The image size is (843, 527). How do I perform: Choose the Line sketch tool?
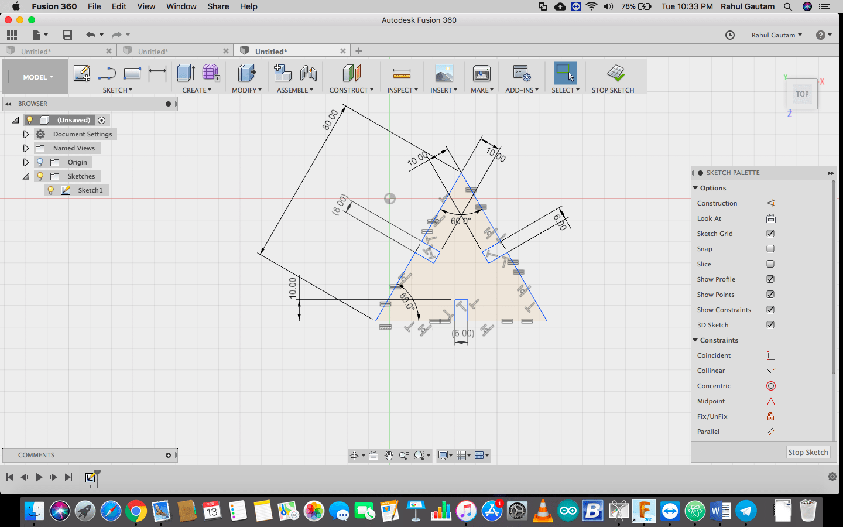(107, 73)
